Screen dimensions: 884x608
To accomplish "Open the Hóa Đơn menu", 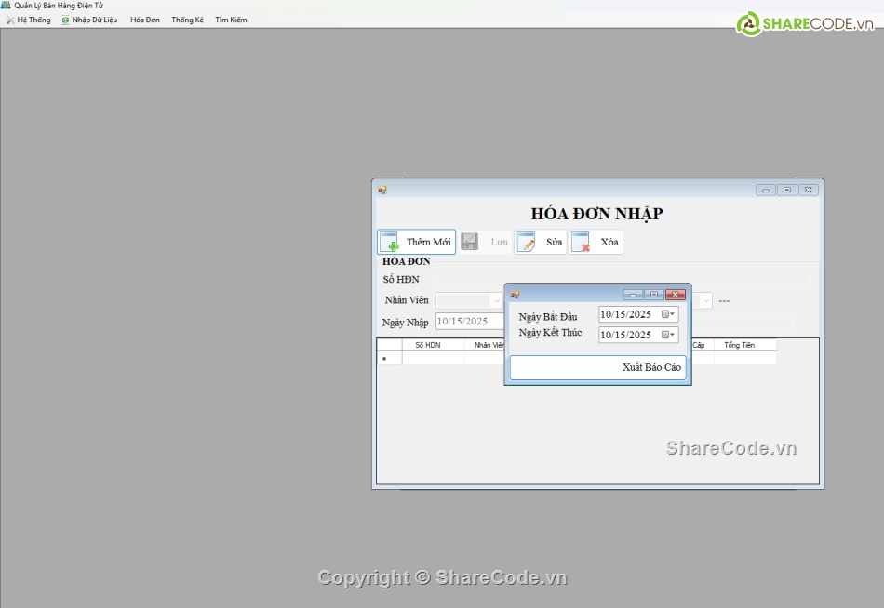I will pos(144,20).
